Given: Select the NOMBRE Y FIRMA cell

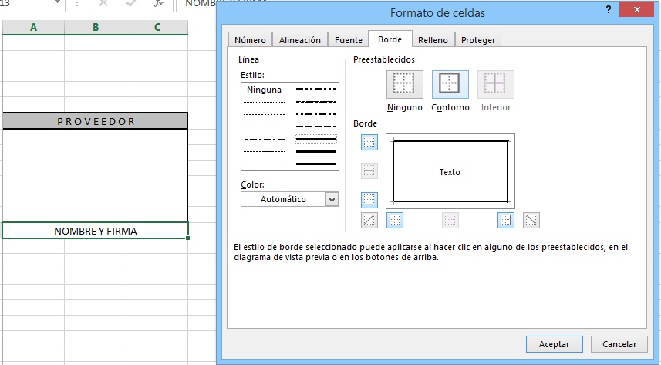Looking at the screenshot, I should click(95, 231).
